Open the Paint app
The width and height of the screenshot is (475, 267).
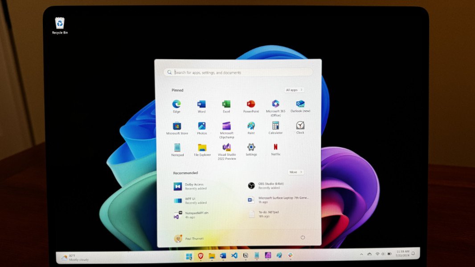(251, 126)
